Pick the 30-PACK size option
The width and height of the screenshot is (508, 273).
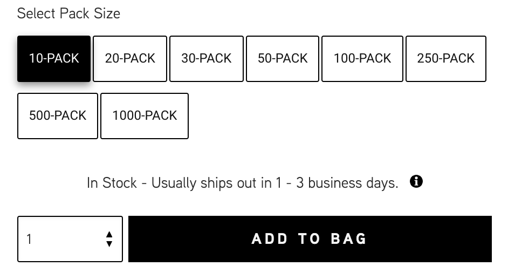207,59
